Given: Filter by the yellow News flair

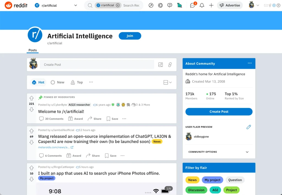Looking at the screenshot, I should click(x=192, y=180).
